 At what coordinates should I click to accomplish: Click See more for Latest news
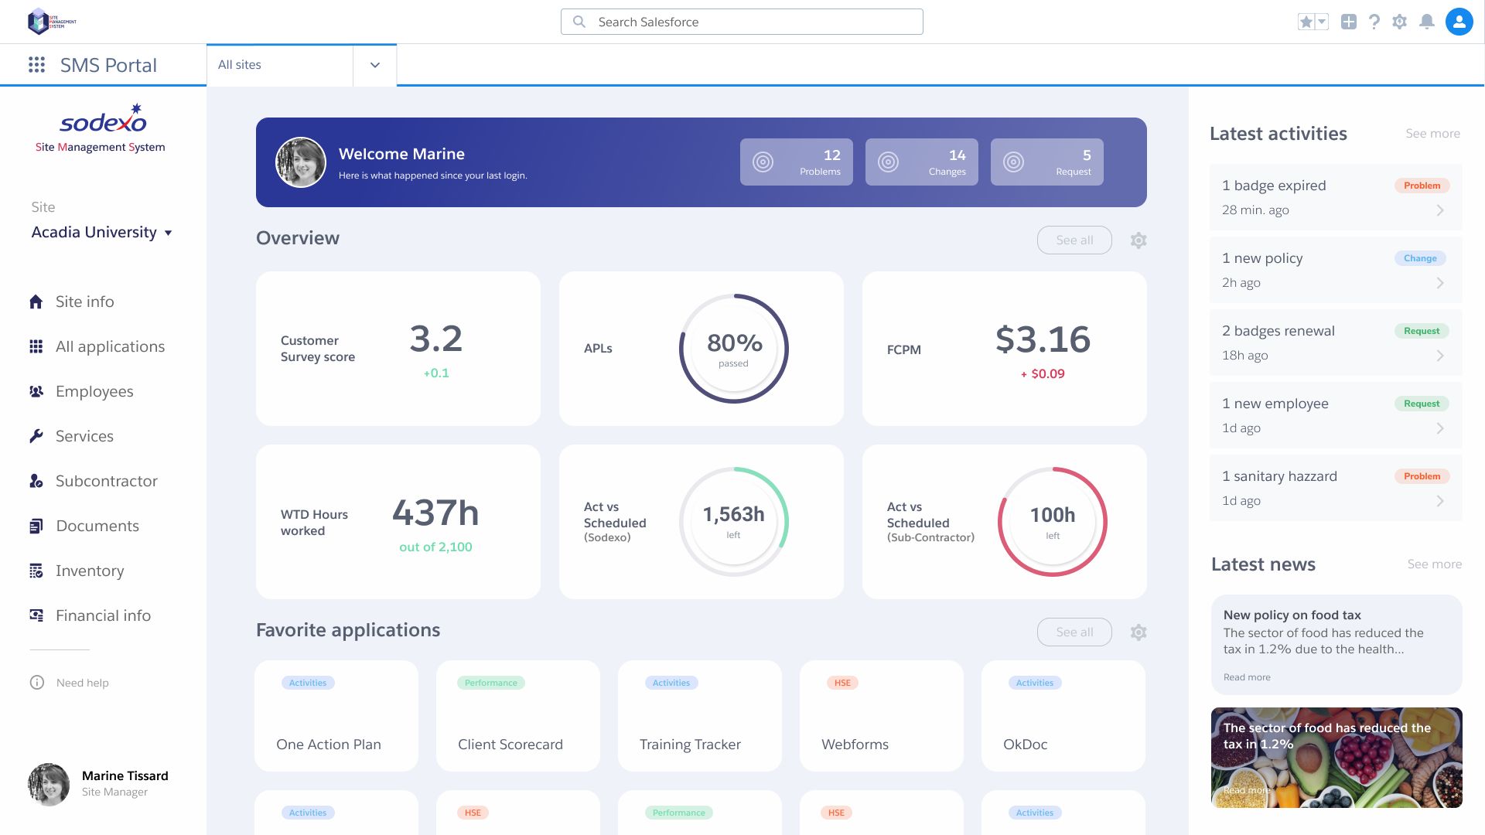tap(1435, 564)
